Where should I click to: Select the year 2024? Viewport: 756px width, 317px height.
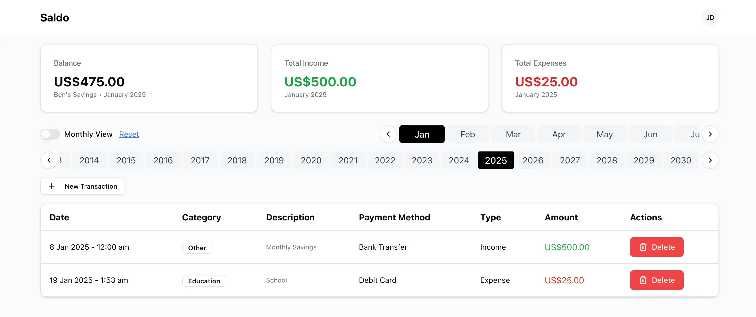point(459,160)
